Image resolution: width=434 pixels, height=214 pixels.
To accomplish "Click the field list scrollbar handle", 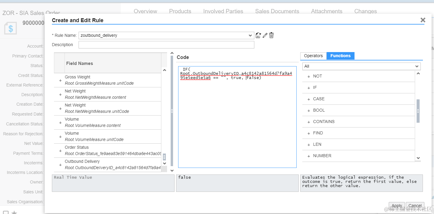I will (x=164, y=157).
